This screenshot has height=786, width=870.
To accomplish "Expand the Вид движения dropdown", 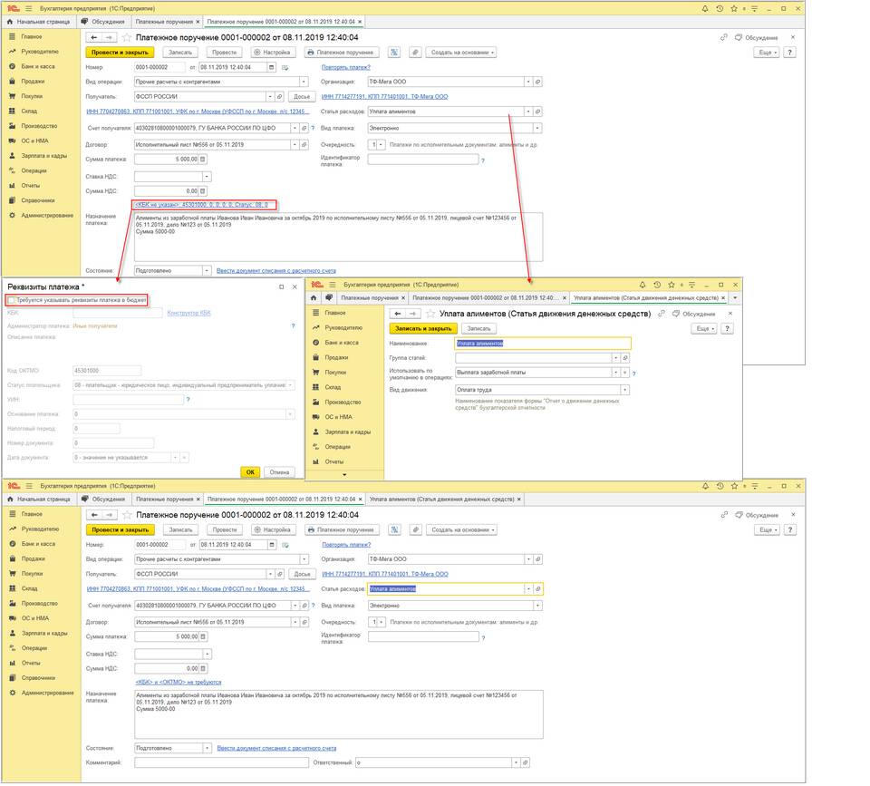I will [625, 390].
